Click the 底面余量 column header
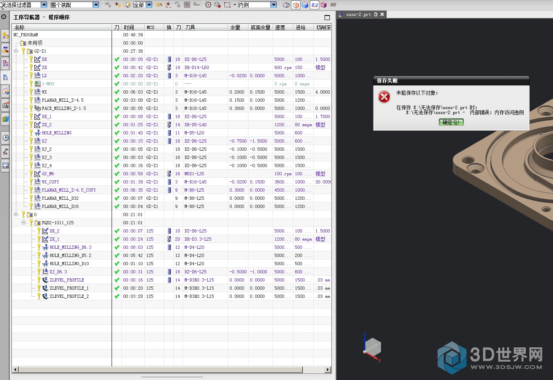 [260, 27]
